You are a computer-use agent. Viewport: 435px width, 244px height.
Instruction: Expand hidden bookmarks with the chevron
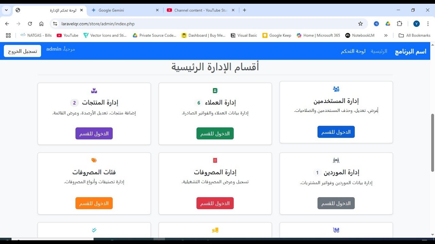coord(386,35)
